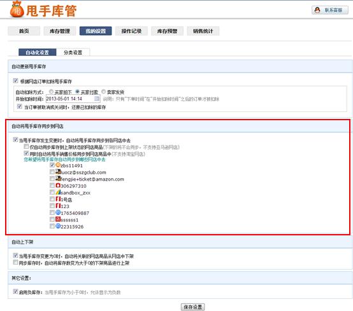Image resolution: width=353 pixels, height=311 pixels.
Task: Click the red icon beside 123
Action: [58, 205]
